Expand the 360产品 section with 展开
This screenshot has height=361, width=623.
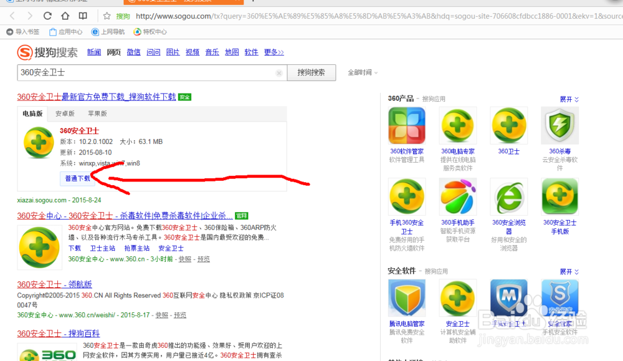[569, 99]
